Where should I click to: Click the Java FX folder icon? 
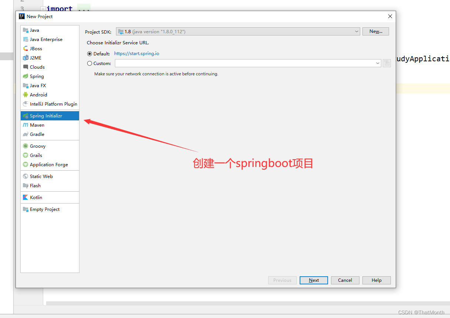[25, 86]
